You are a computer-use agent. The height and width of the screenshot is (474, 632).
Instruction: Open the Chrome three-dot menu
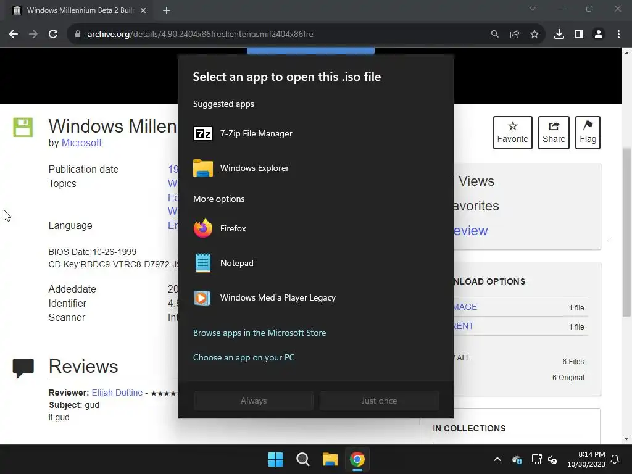tap(618, 35)
